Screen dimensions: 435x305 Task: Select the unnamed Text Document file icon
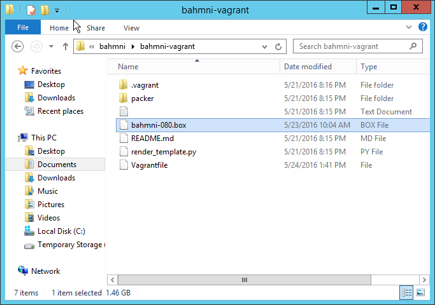(x=124, y=112)
